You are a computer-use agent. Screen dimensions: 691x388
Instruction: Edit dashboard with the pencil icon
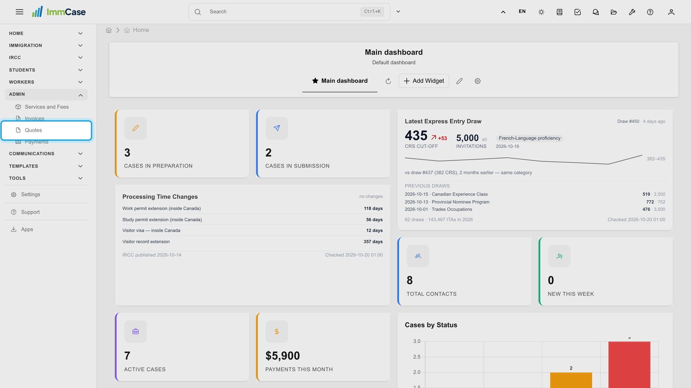pos(460,81)
